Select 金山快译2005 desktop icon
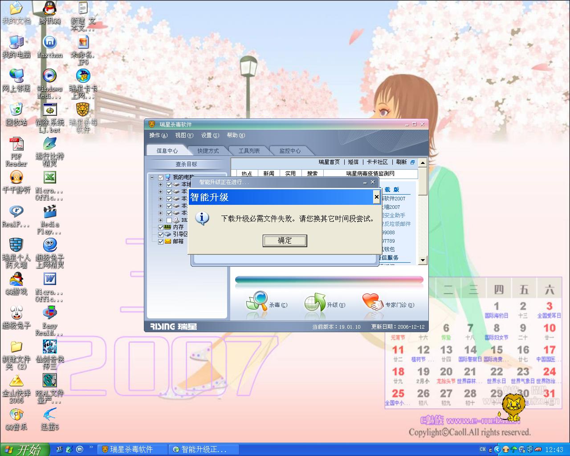The width and height of the screenshot is (570, 456). pyautogui.click(x=16, y=389)
